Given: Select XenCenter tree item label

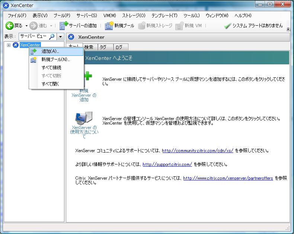Looking at the screenshot, I should 30,45.
